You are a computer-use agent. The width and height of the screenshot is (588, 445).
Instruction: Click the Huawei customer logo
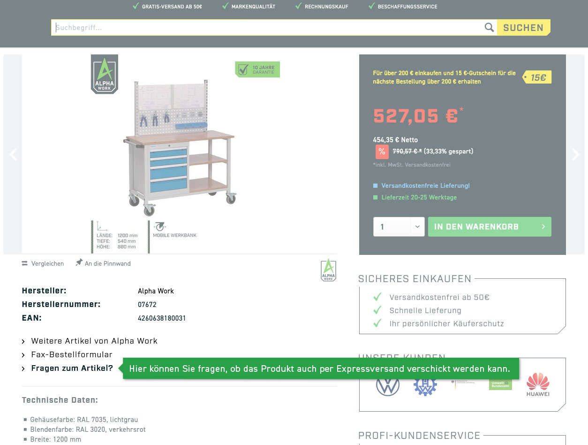click(x=538, y=385)
